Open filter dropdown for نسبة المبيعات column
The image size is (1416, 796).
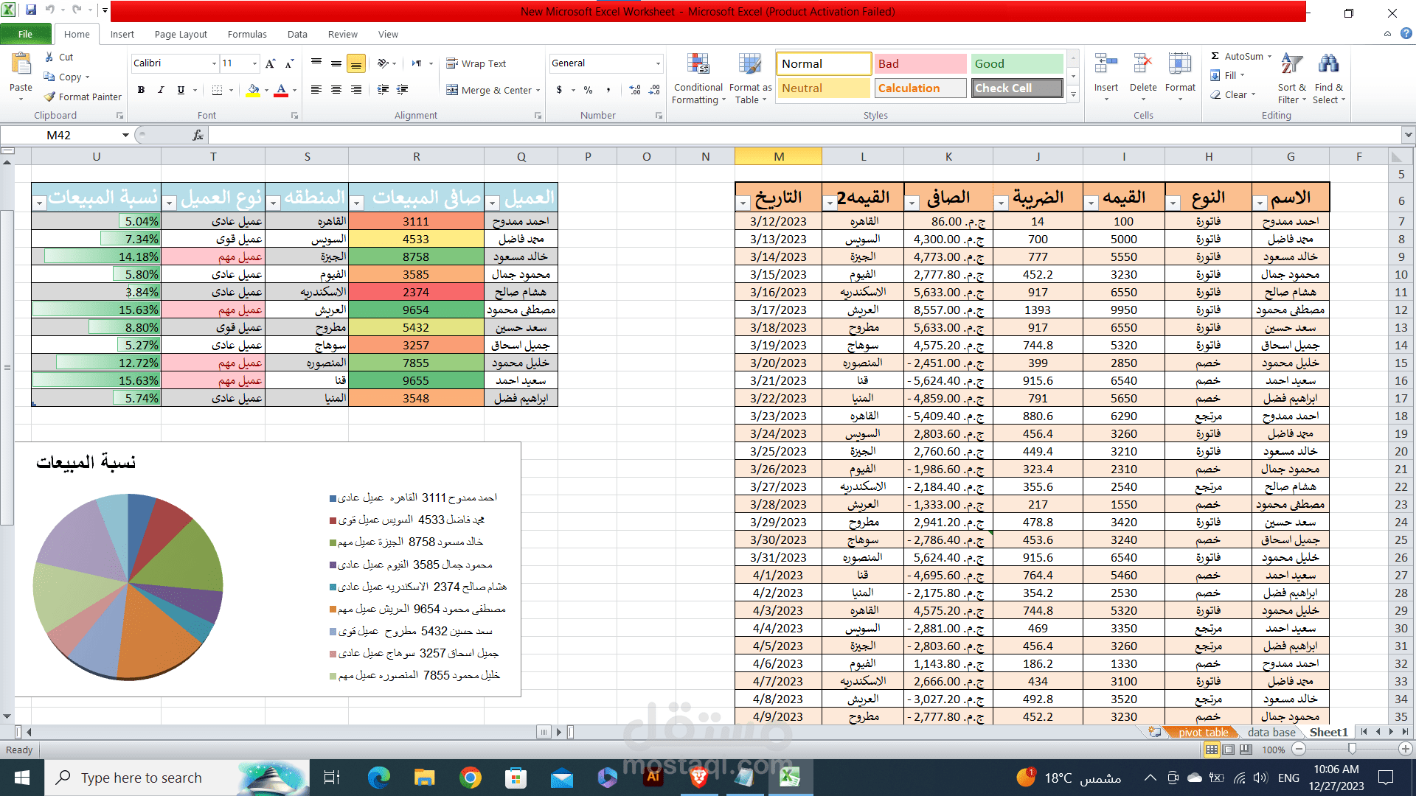point(40,203)
